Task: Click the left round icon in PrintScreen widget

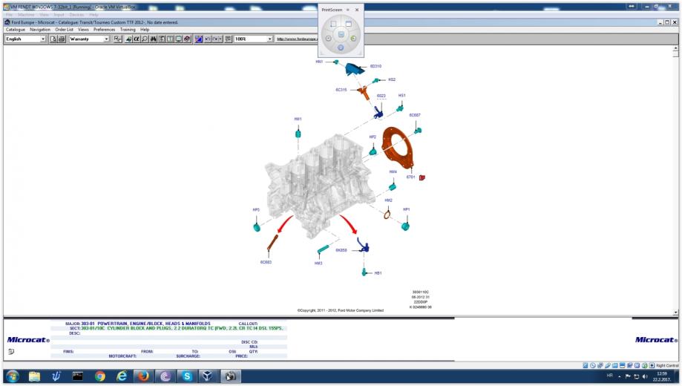Action: [x=329, y=39]
